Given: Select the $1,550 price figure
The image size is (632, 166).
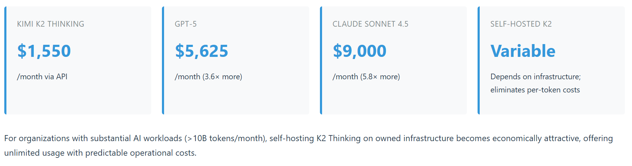Looking at the screenshot, I should click(x=44, y=51).
